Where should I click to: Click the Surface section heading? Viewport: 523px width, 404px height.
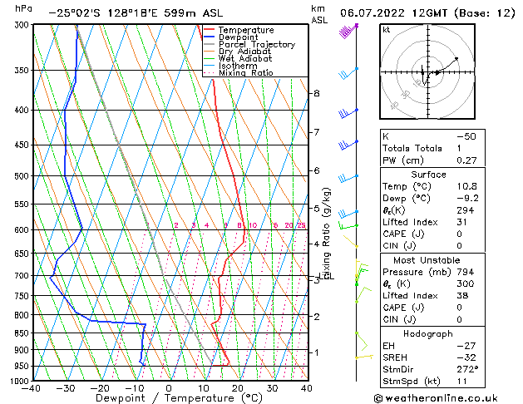[428, 175]
